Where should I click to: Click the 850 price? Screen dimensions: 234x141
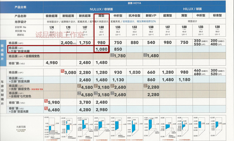[118, 49]
